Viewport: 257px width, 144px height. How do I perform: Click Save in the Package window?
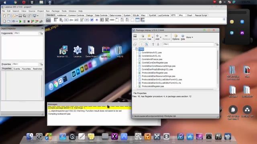click(x=135, y=37)
